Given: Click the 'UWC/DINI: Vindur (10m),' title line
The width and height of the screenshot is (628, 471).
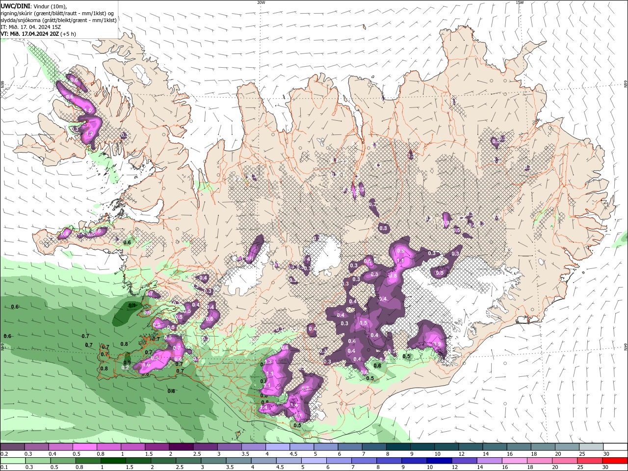Looking at the screenshot, I should [33, 6].
